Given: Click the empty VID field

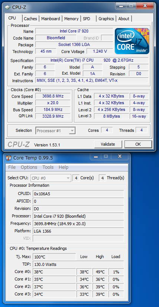Looking at the screenshot, I should 78,239.
